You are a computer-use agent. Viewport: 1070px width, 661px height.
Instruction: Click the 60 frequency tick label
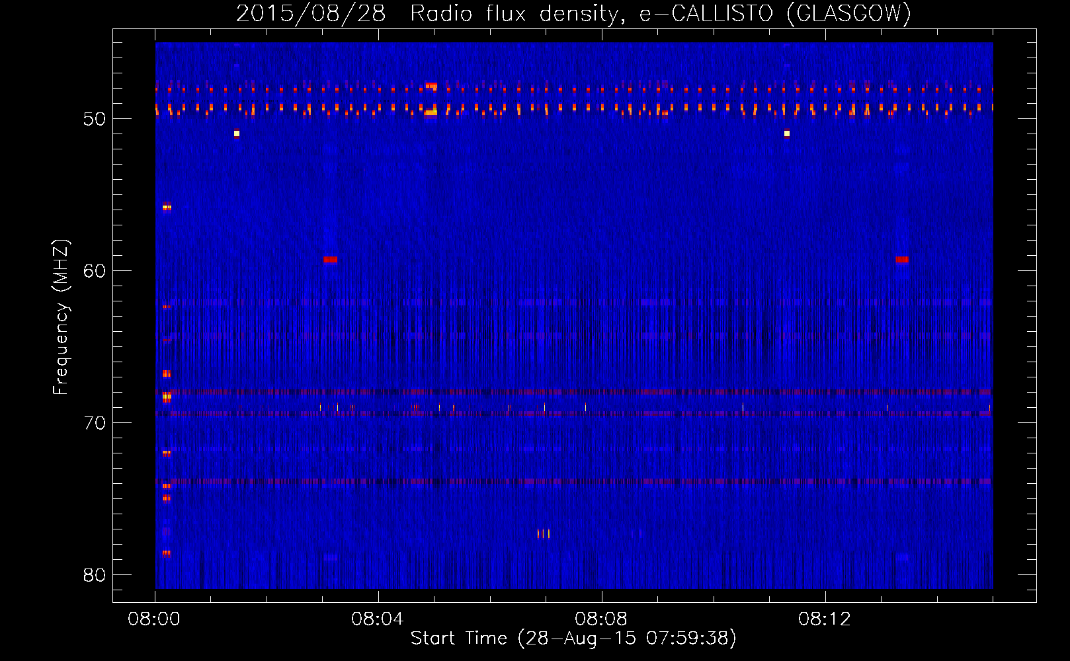(95, 271)
